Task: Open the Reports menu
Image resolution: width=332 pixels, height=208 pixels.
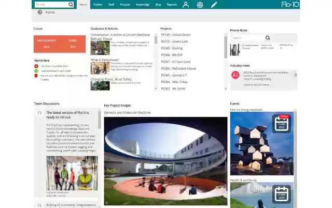Action: tap(172, 5)
